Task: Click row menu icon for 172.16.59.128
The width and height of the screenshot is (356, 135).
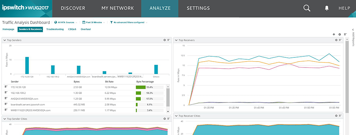Action: 6,87
